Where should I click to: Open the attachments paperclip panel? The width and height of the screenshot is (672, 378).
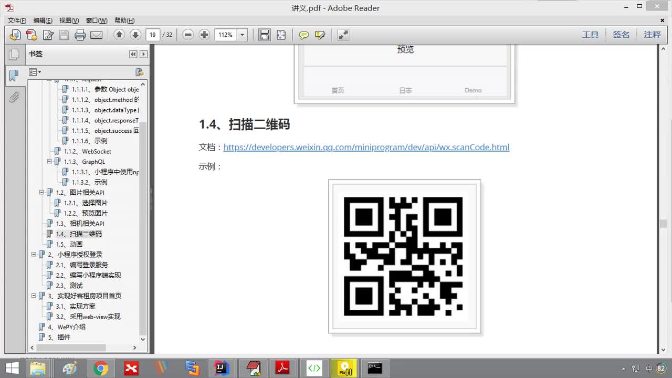[14, 97]
